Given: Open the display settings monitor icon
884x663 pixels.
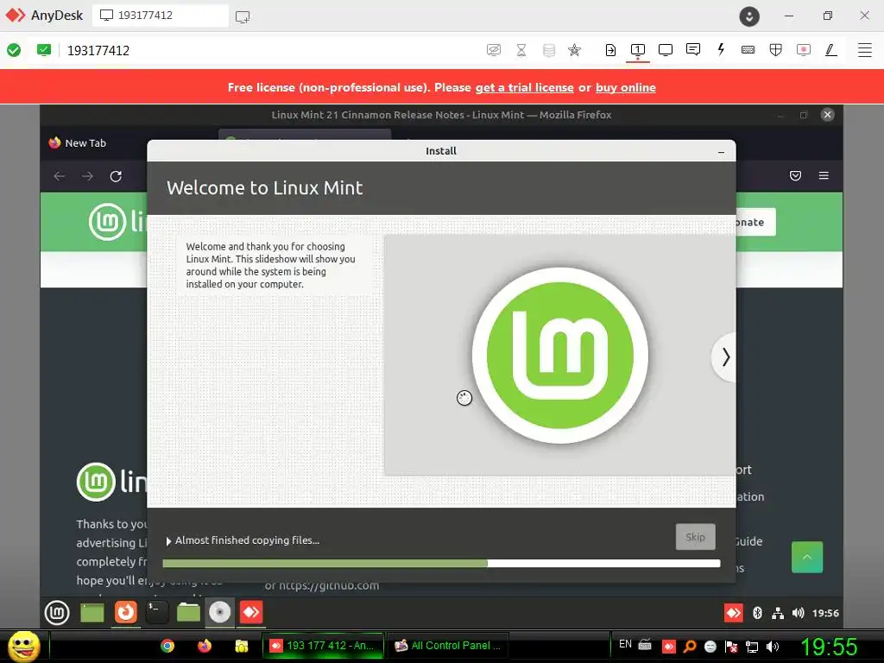Looking at the screenshot, I should click(x=666, y=50).
